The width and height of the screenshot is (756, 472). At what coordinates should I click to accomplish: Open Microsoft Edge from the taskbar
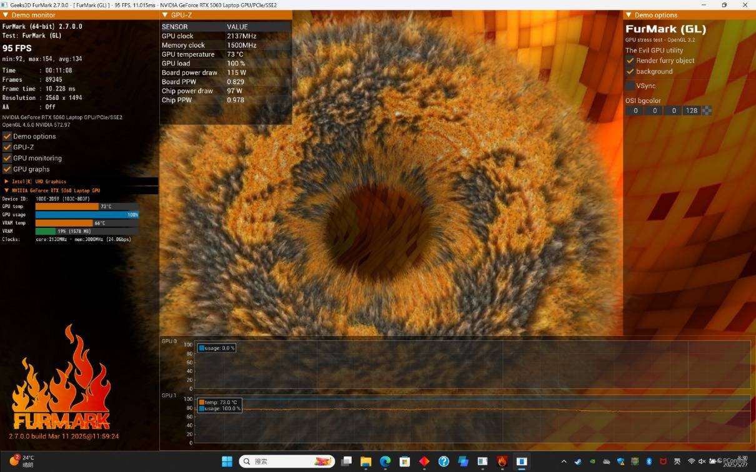point(385,461)
